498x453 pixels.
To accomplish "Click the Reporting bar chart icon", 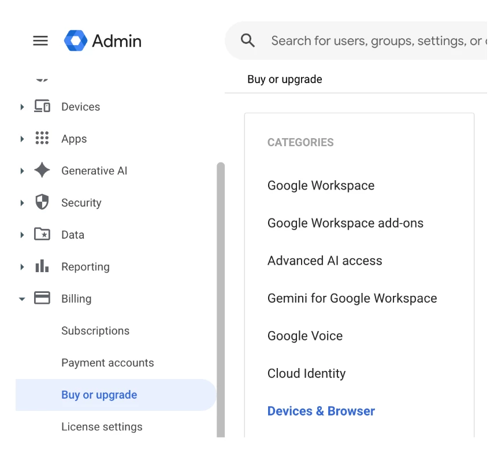I will click(x=42, y=266).
